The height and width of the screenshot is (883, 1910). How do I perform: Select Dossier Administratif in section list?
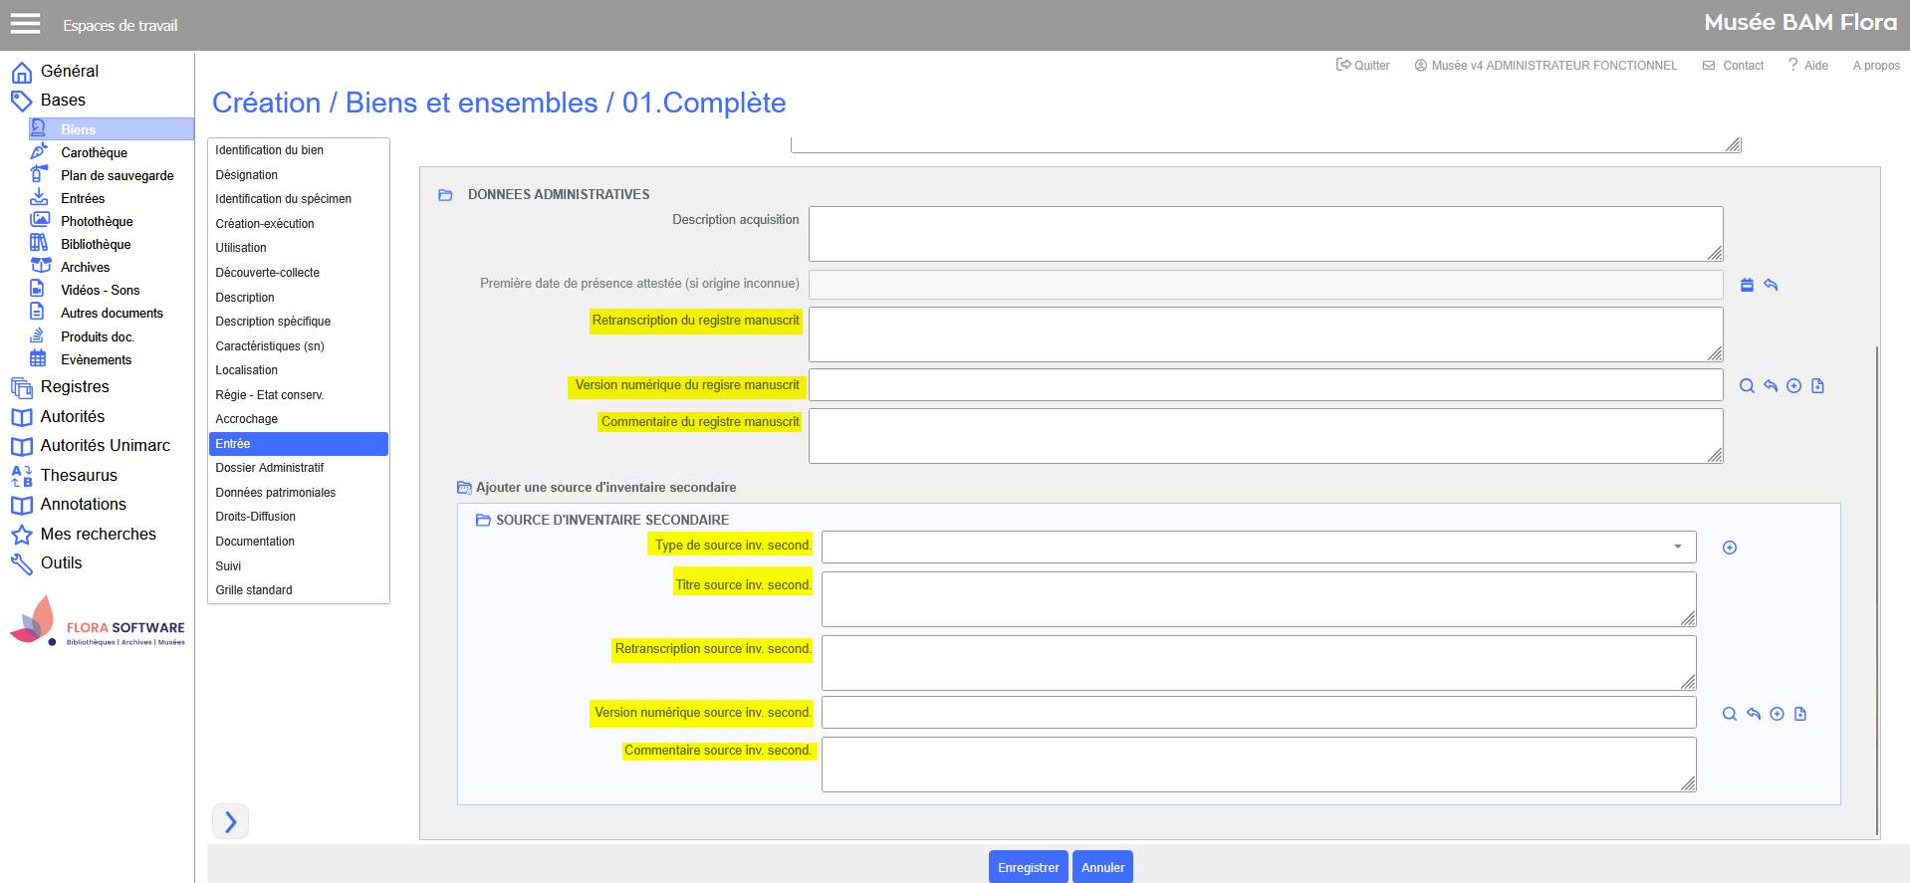(x=270, y=468)
